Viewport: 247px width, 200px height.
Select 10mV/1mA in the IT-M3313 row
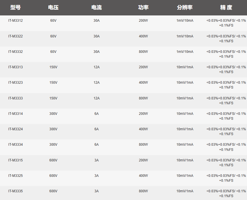pyautogui.click(x=185, y=67)
